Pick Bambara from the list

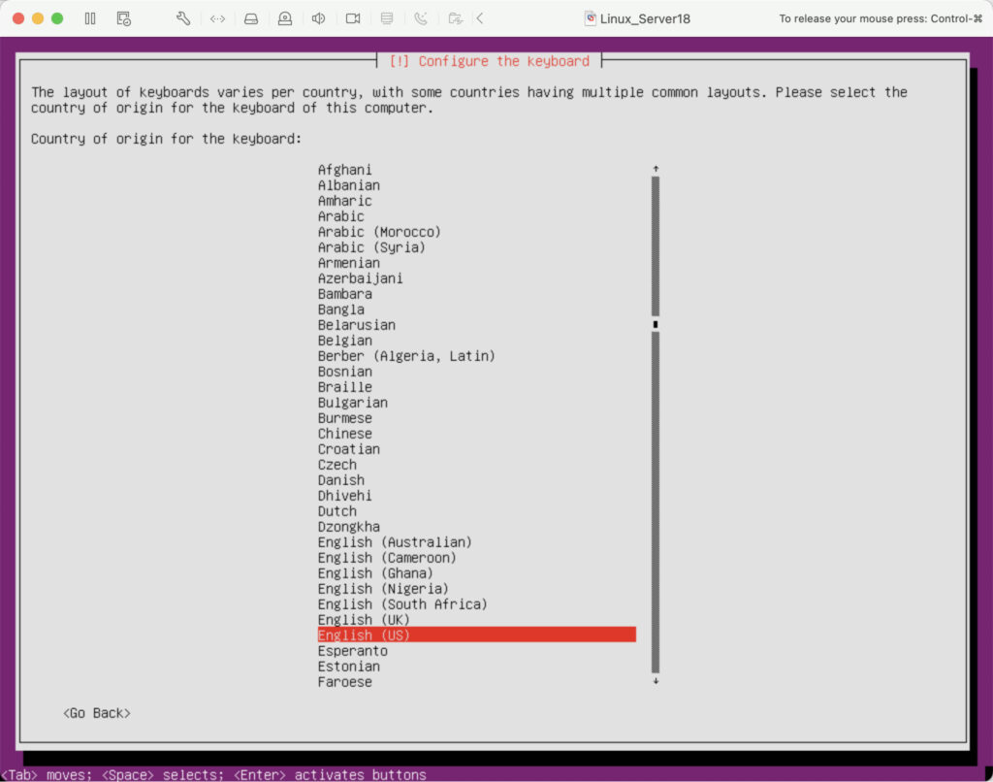(x=476, y=294)
